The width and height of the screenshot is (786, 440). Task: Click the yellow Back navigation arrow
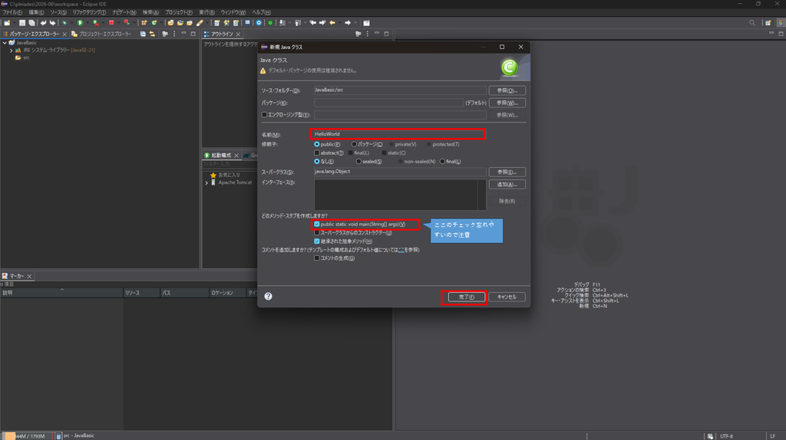click(332, 22)
